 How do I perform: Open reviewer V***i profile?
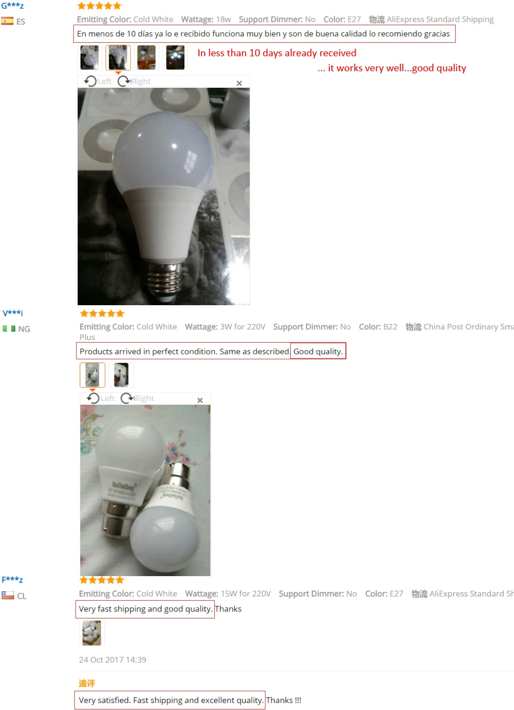tap(13, 313)
